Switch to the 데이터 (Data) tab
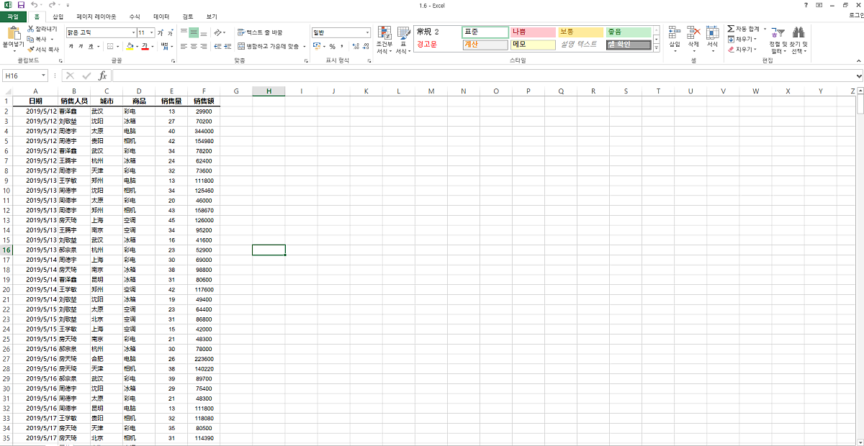 (161, 16)
